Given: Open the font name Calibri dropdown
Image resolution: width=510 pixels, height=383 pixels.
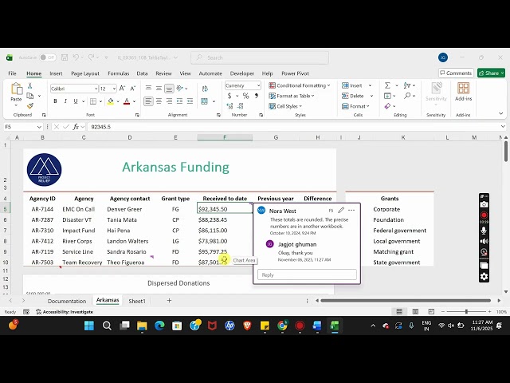Looking at the screenshot, I should pyautogui.click(x=96, y=89).
